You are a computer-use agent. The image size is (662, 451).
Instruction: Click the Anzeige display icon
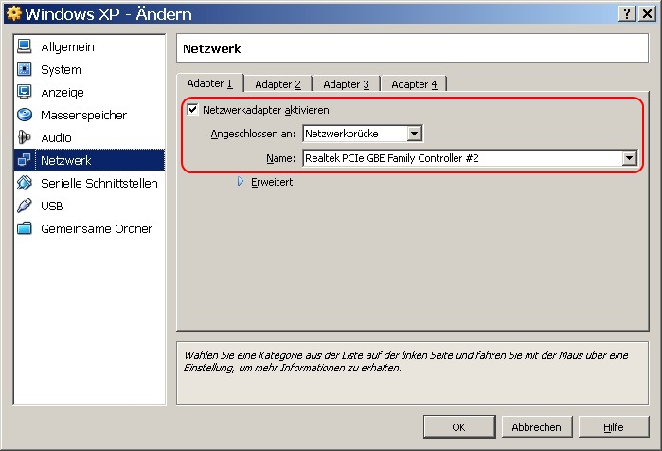point(25,92)
